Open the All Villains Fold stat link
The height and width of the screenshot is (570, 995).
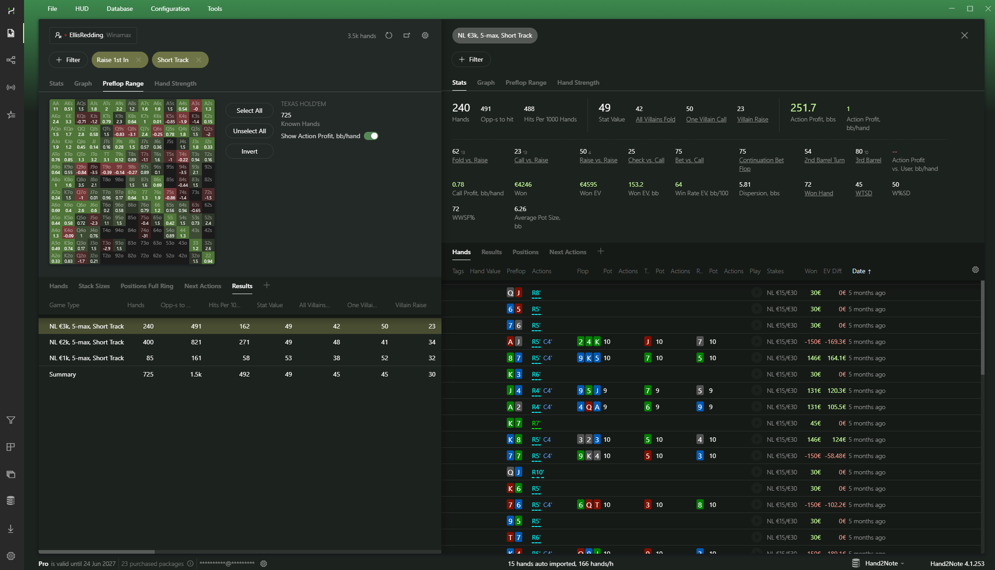pyautogui.click(x=656, y=119)
